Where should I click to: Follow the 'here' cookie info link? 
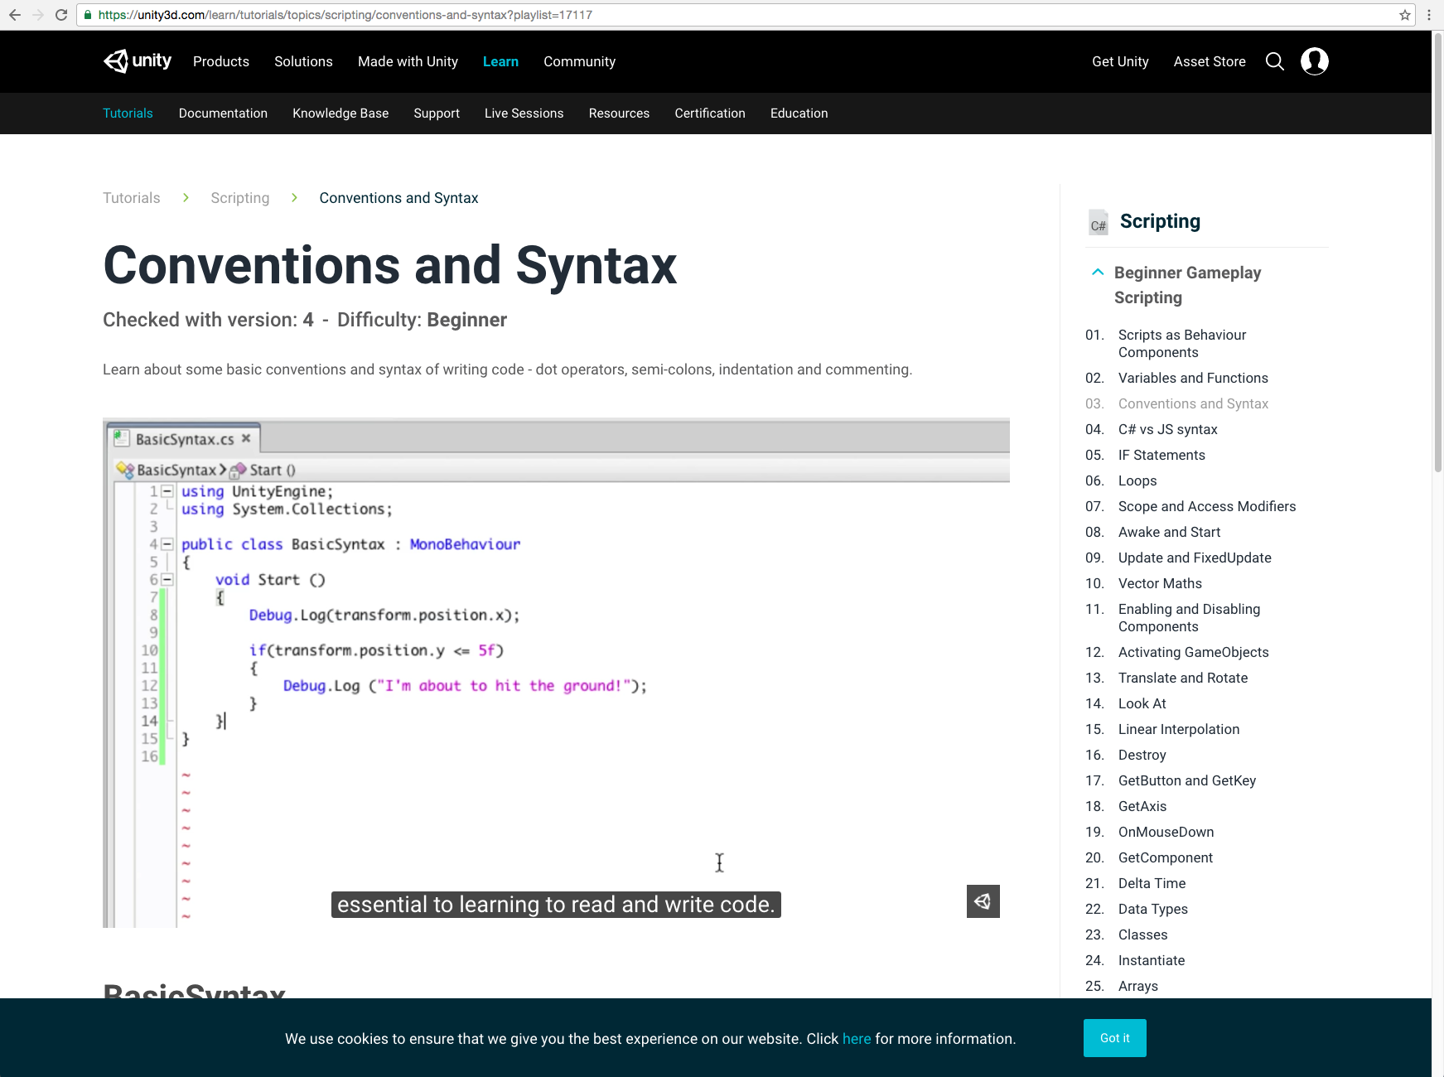(x=857, y=1039)
